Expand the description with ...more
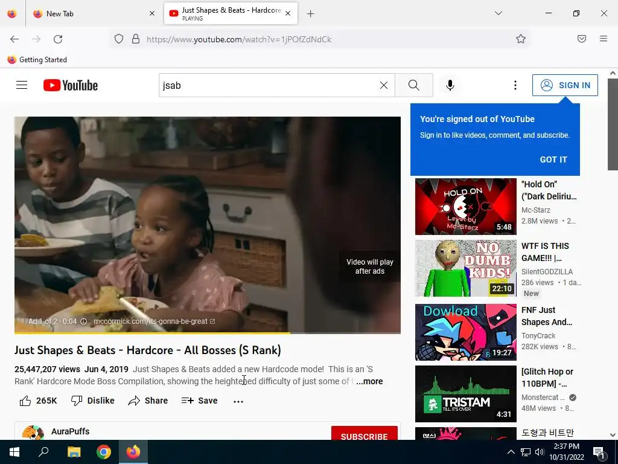The width and height of the screenshot is (618, 464). pos(369,381)
